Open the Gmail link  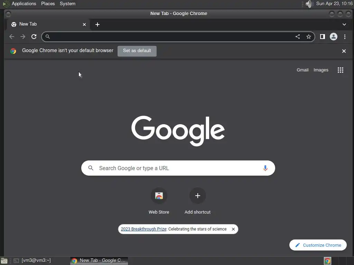point(302,70)
